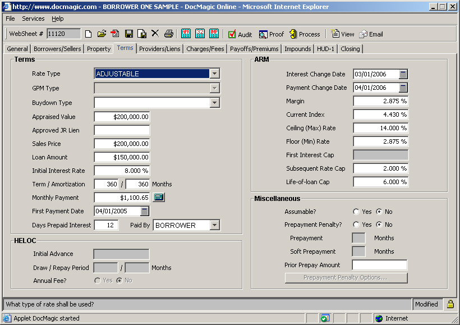Open the APR calculator icon
This screenshot has height=325, width=460.
click(186, 34)
